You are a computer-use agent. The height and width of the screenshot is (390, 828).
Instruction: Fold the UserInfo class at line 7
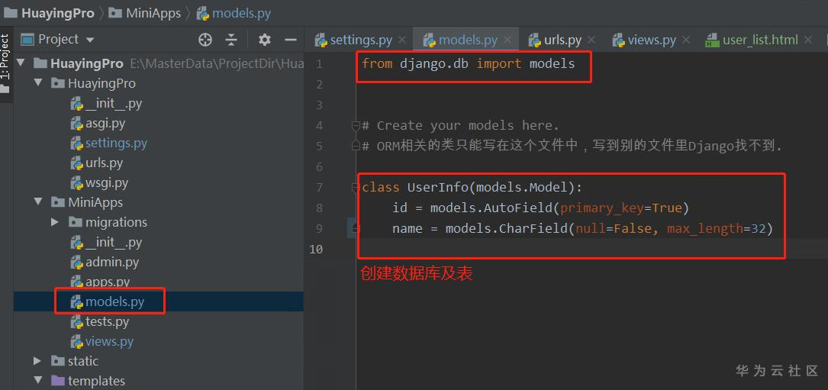coord(356,188)
